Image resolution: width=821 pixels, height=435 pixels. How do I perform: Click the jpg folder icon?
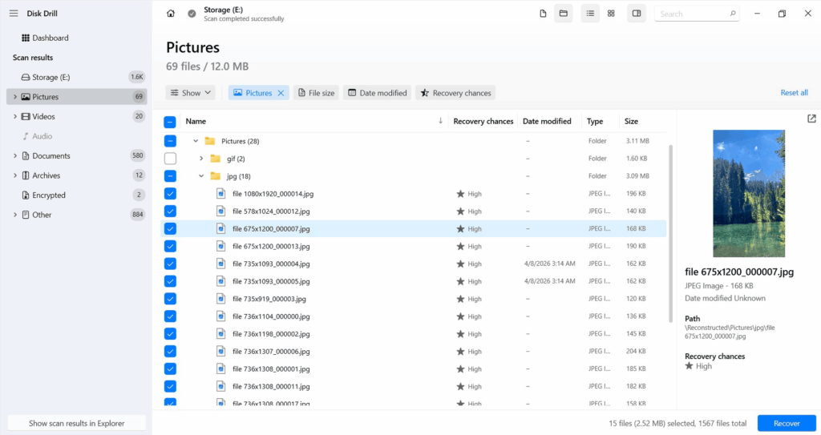(x=215, y=176)
